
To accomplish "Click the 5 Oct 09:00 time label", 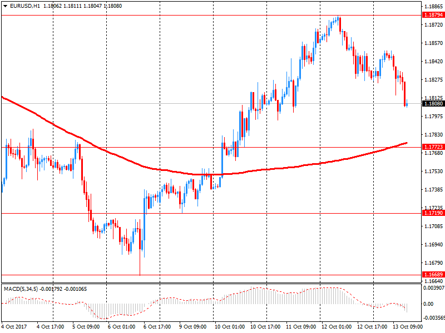I will click(x=86, y=327).
